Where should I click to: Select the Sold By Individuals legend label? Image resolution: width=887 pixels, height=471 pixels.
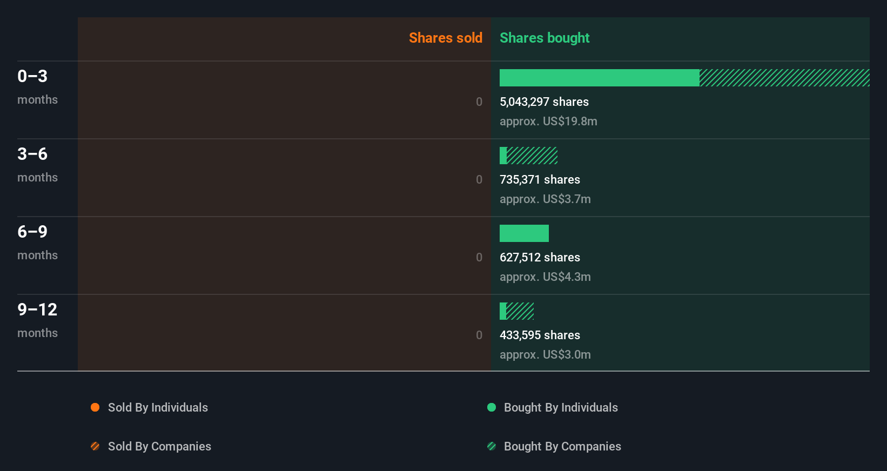pyautogui.click(x=158, y=407)
